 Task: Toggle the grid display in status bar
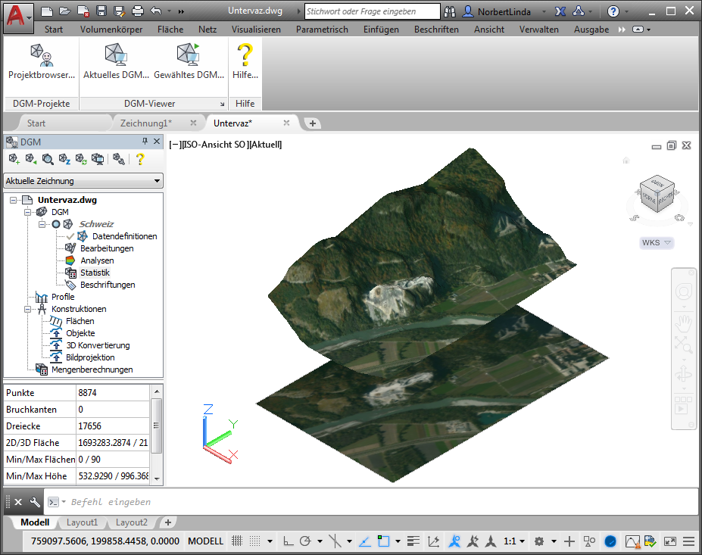[237, 541]
